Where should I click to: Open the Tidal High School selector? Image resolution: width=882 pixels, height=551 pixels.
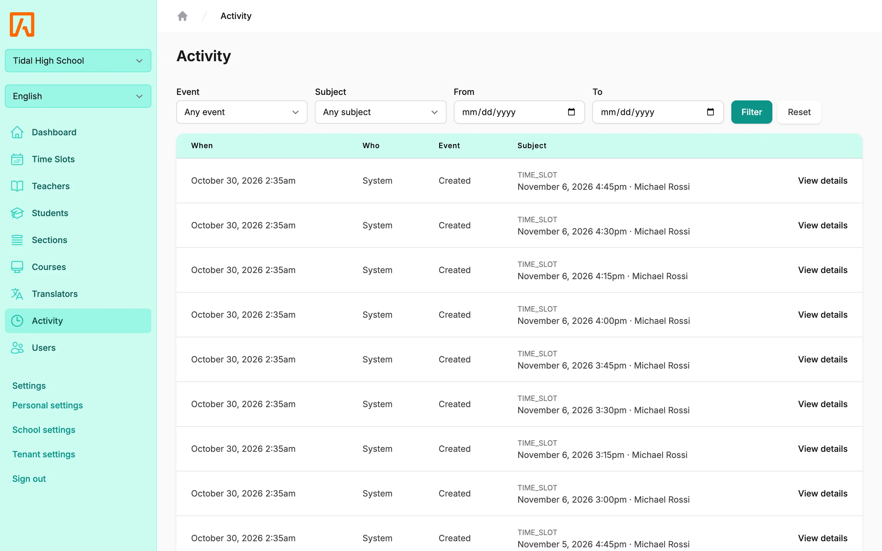pos(78,61)
